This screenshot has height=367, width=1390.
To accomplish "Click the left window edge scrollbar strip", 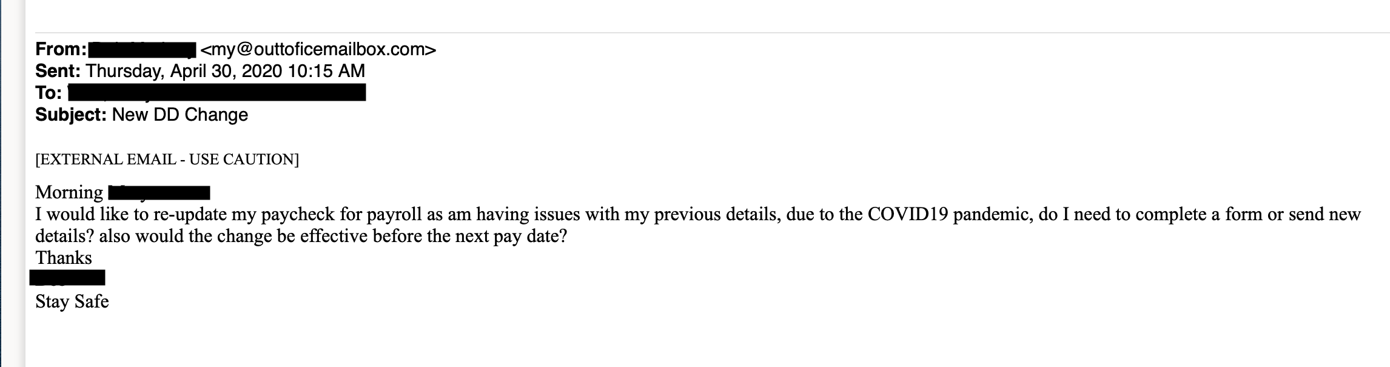I will click(x=13, y=183).
